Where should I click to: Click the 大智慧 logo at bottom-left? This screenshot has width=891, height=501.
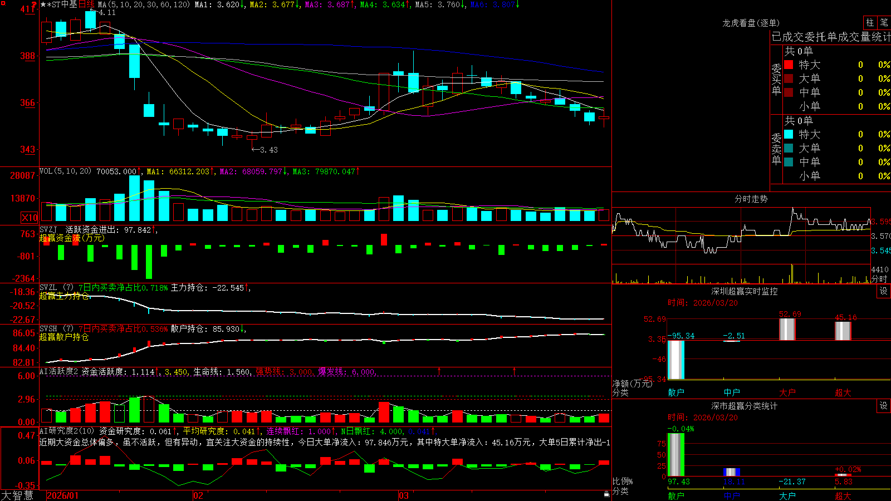tap(17, 495)
